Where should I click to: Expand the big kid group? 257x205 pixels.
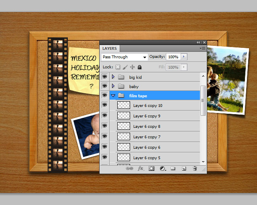coord(113,76)
